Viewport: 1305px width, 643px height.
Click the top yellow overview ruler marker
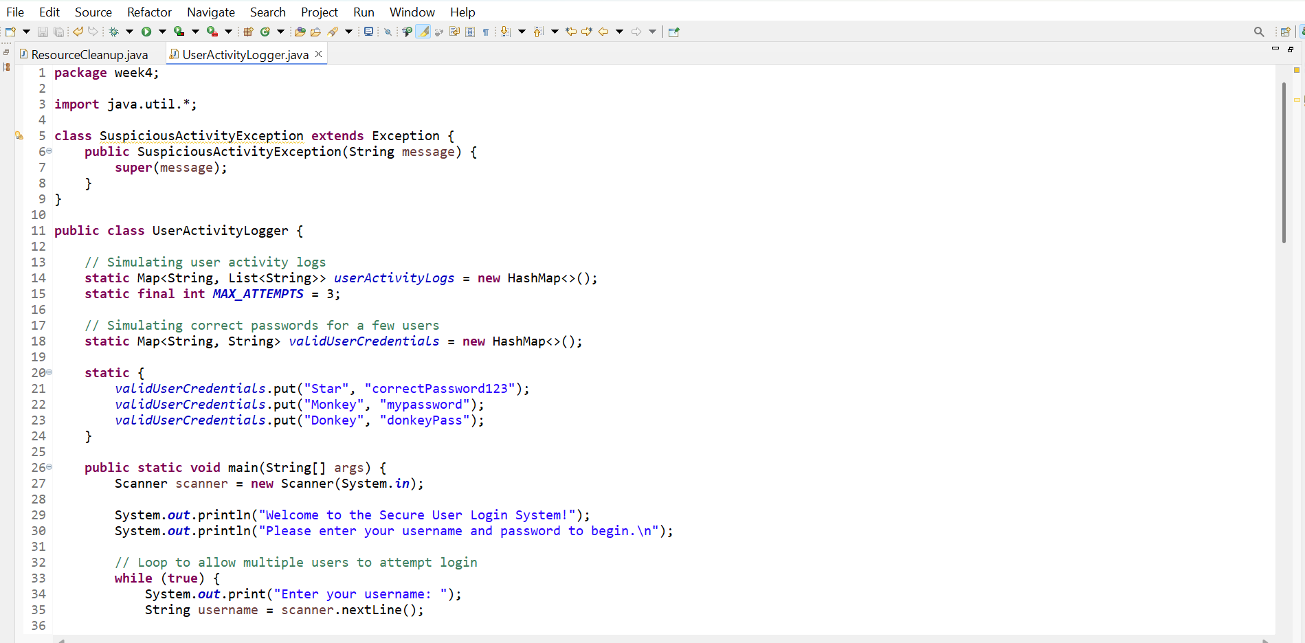click(x=1297, y=70)
